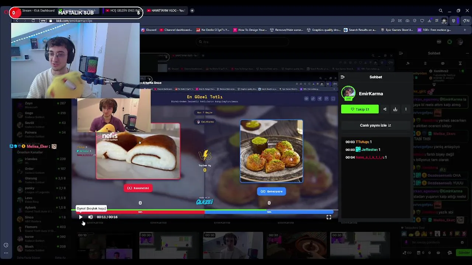The height and width of the screenshot is (265, 472).
Task: Click EmirKarma's LIVE profile avatar
Action: pyautogui.click(x=348, y=93)
